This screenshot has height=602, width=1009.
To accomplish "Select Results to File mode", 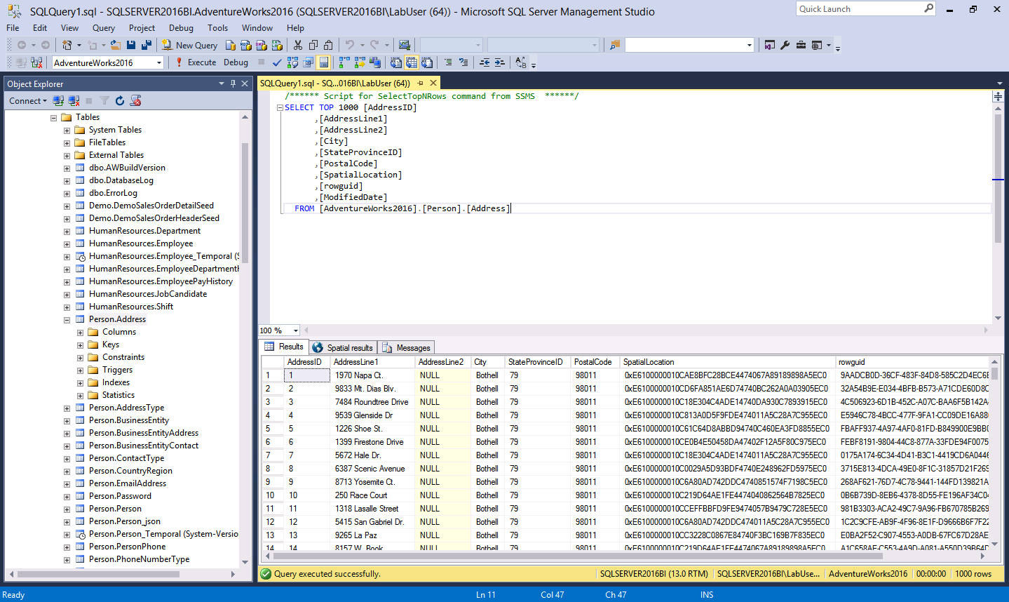I will 427,62.
